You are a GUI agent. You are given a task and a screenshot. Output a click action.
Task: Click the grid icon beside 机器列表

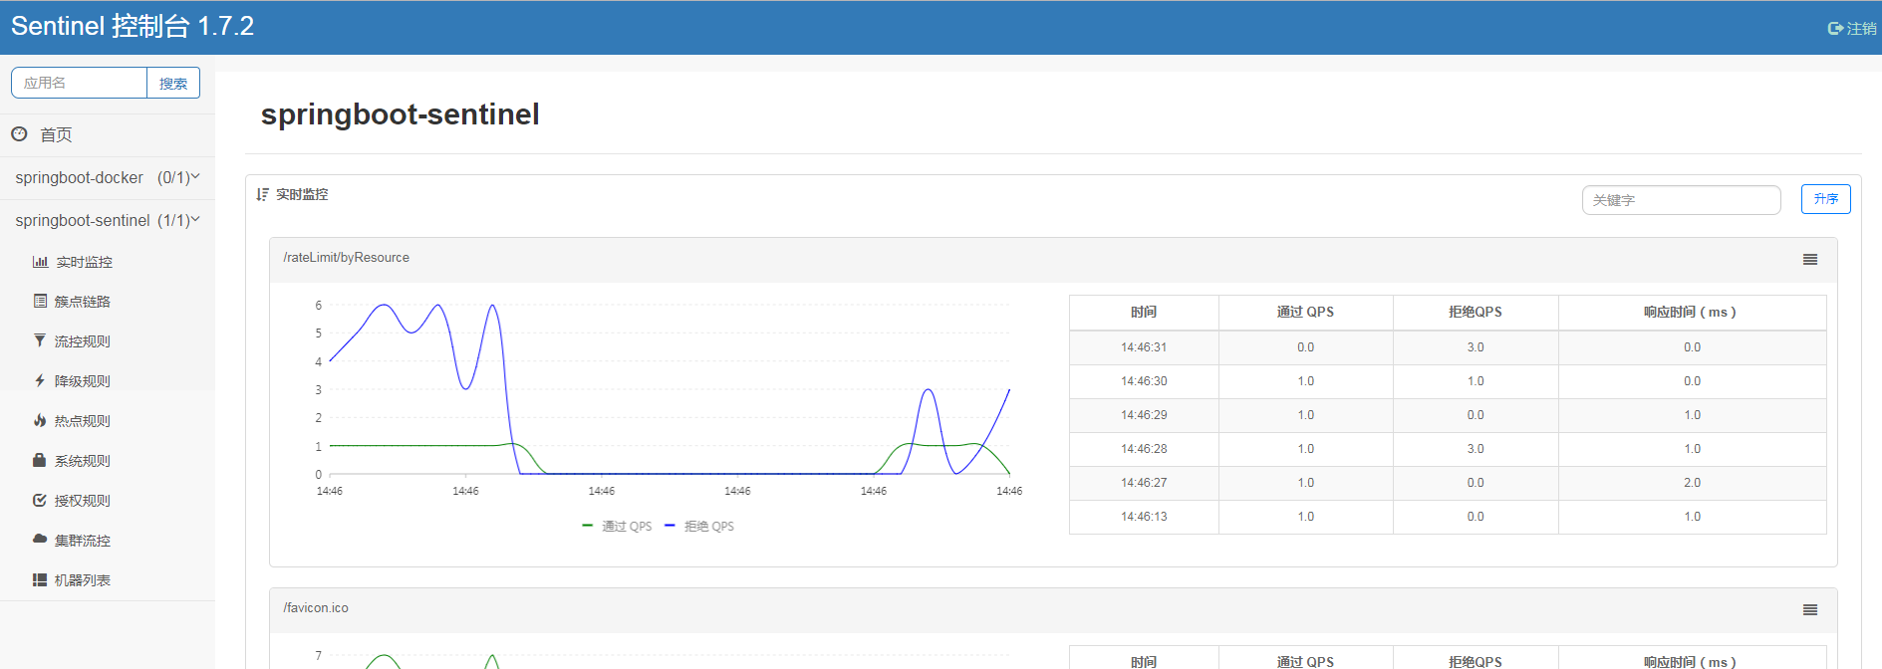40,579
